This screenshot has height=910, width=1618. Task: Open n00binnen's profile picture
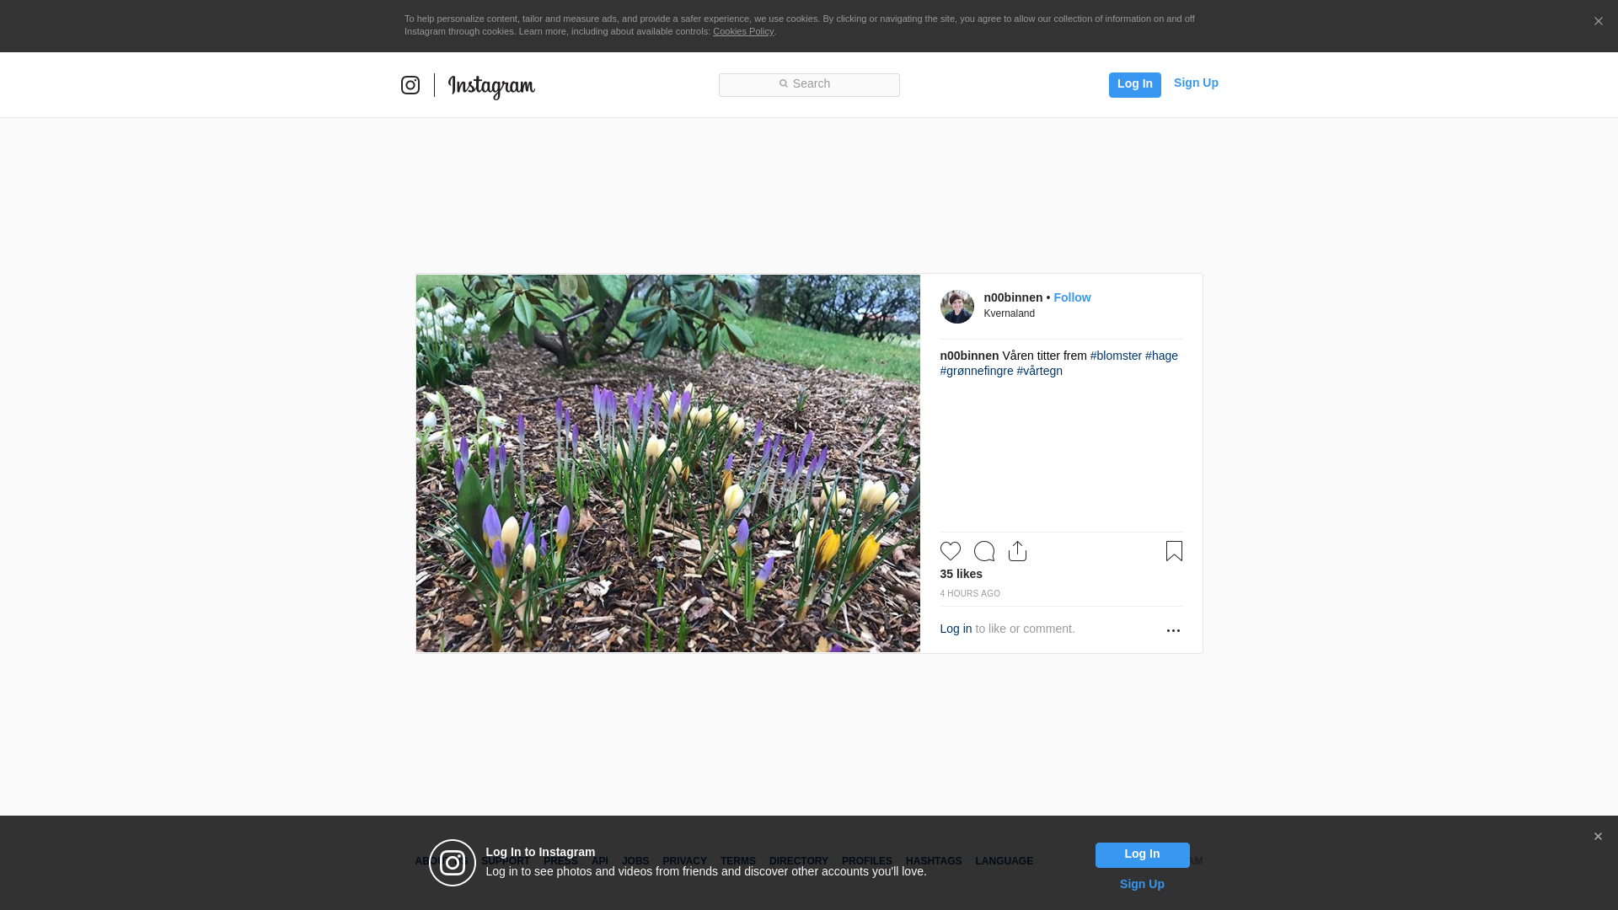(x=956, y=307)
